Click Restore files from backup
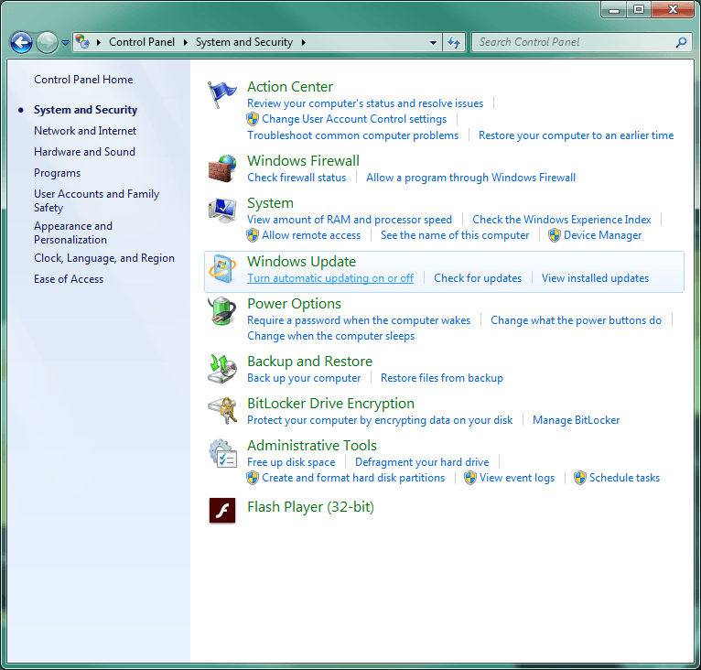The image size is (701, 670). pos(442,378)
